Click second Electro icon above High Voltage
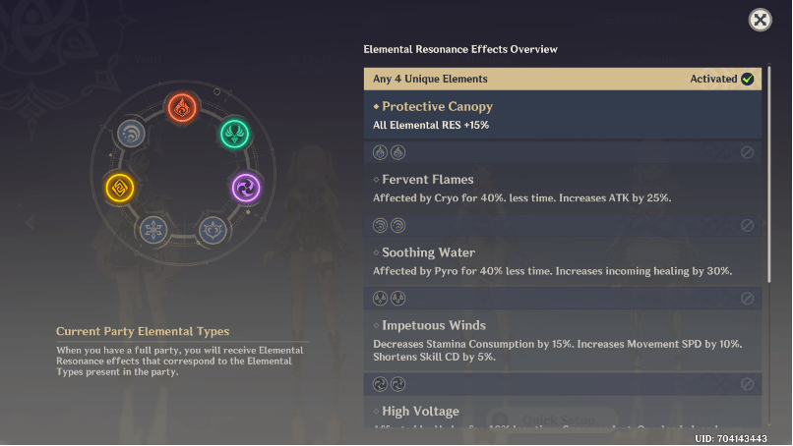Viewport: 793px width, 446px height. point(398,384)
